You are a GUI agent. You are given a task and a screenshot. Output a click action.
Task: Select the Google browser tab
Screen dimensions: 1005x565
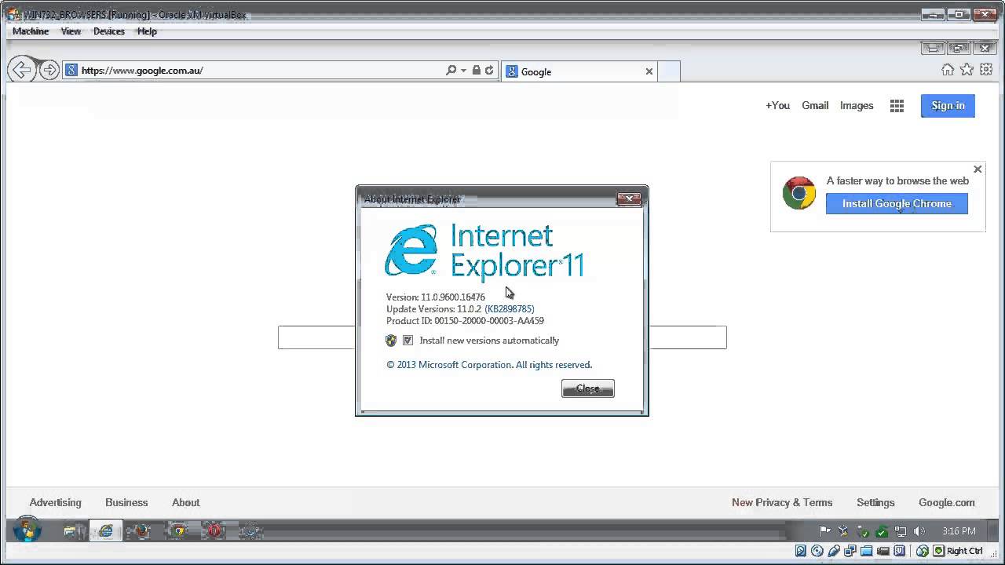coord(579,71)
